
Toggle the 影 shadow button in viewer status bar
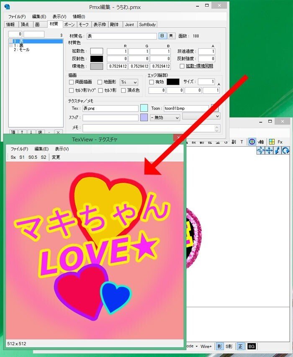point(219,346)
